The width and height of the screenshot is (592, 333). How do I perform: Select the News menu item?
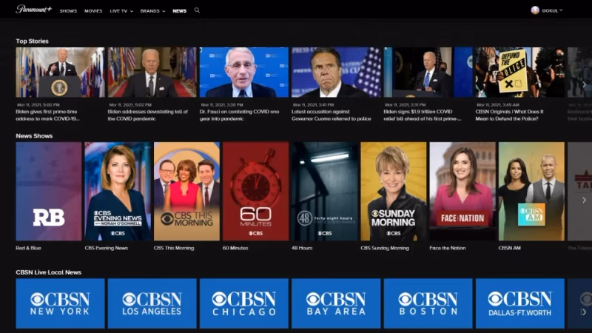[x=179, y=11]
